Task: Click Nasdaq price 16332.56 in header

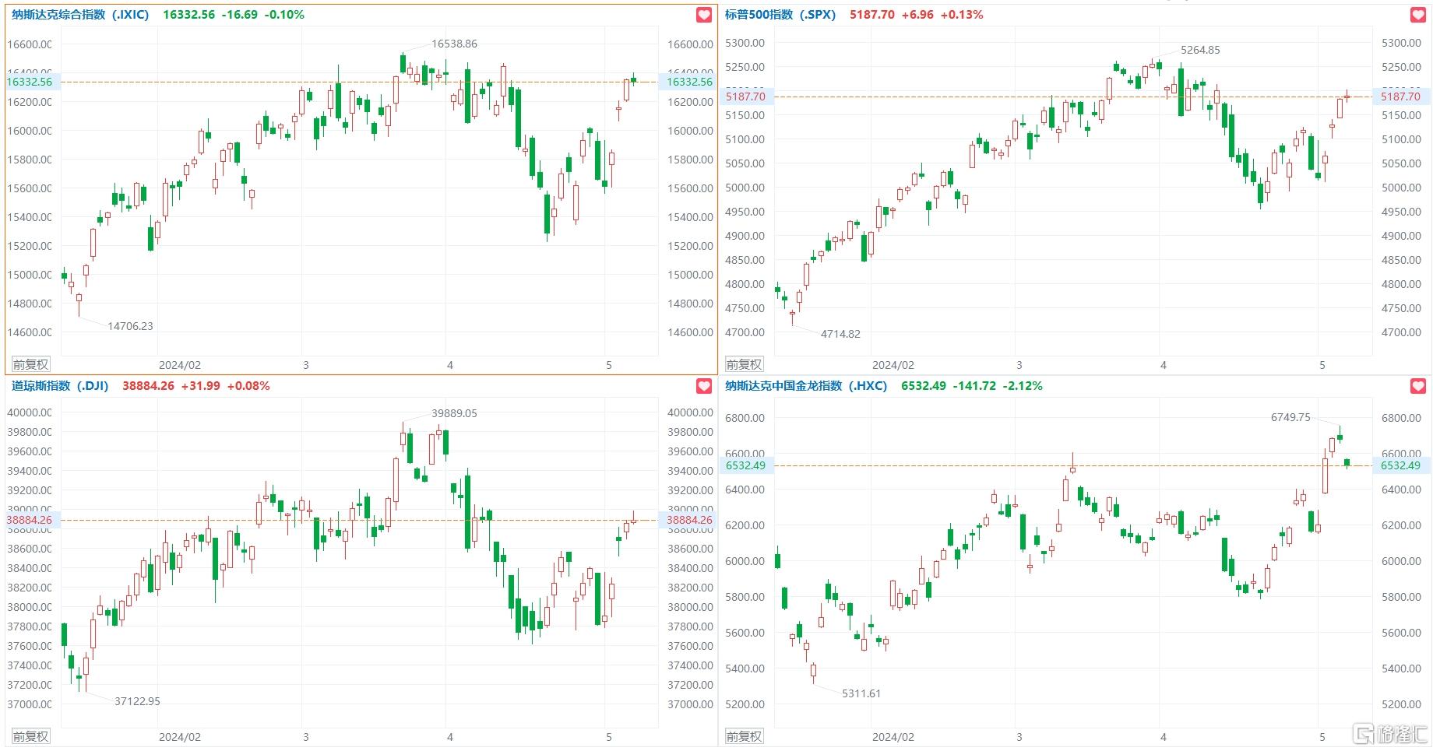Action: click(188, 15)
